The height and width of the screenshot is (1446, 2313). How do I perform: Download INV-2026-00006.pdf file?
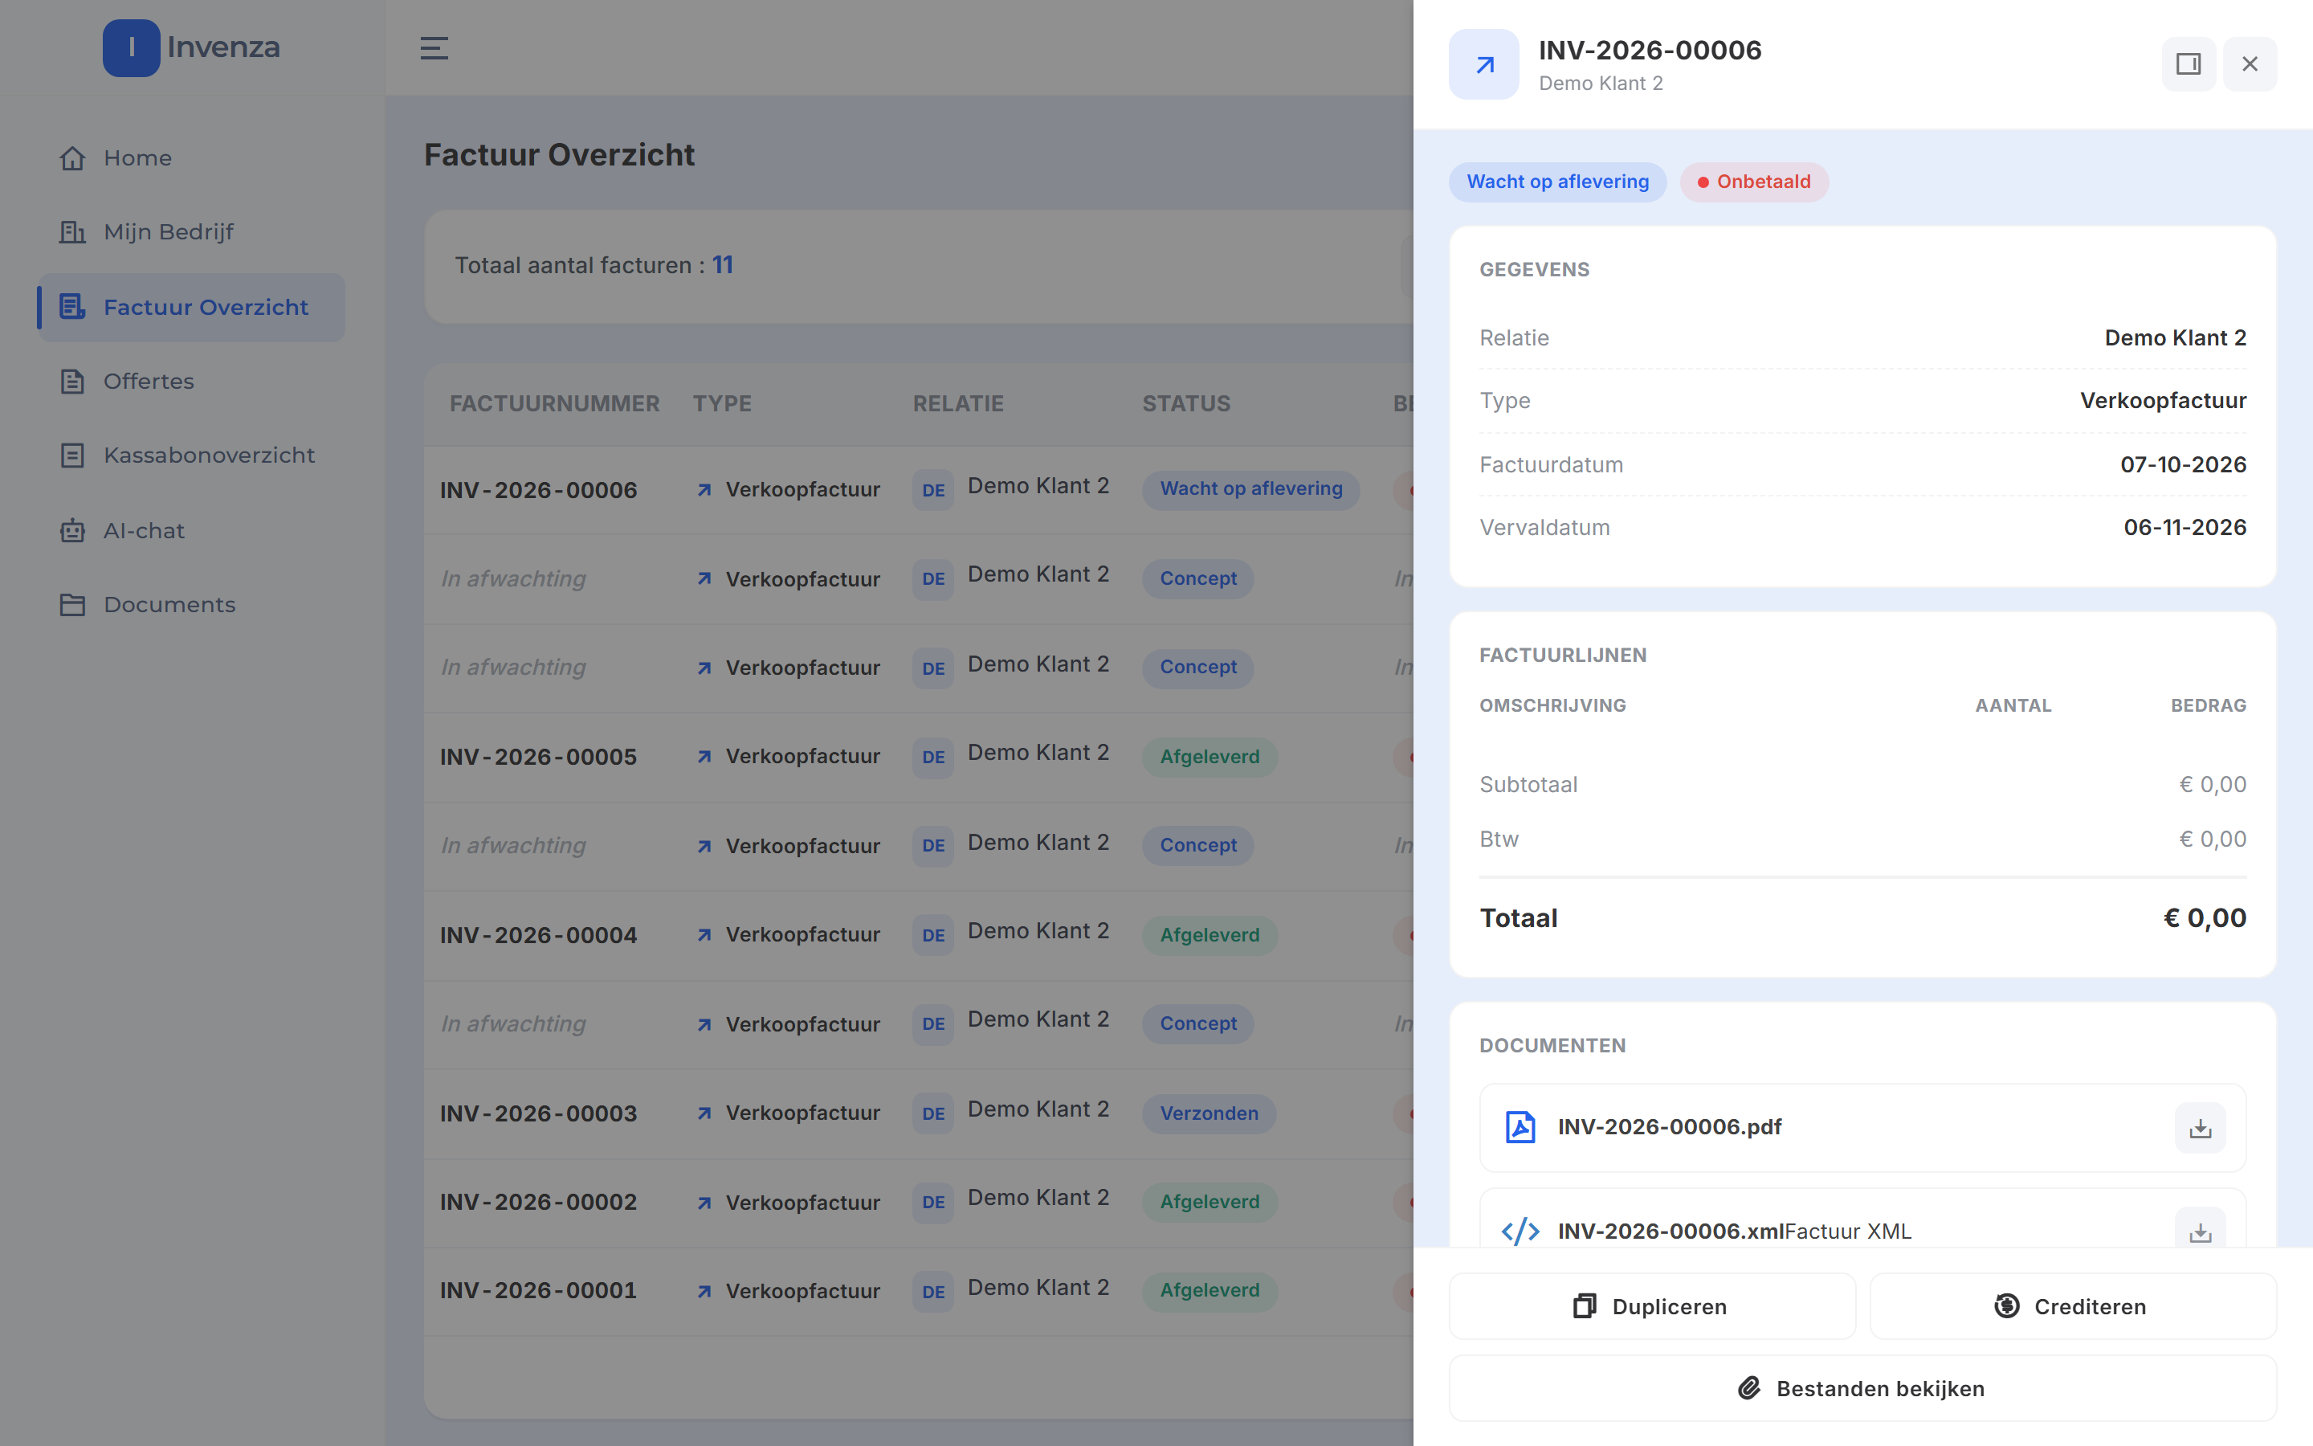[2201, 1129]
